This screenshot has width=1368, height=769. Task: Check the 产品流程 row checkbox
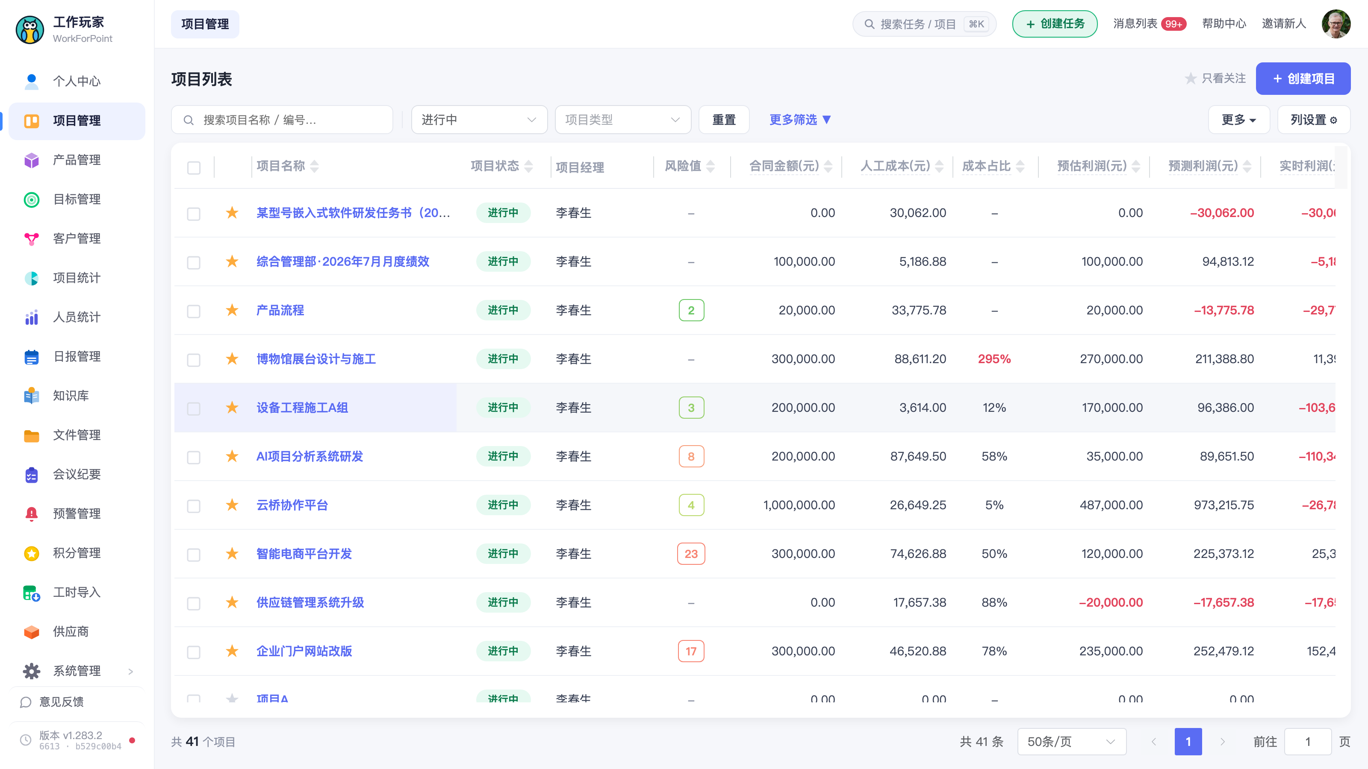(194, 311)
